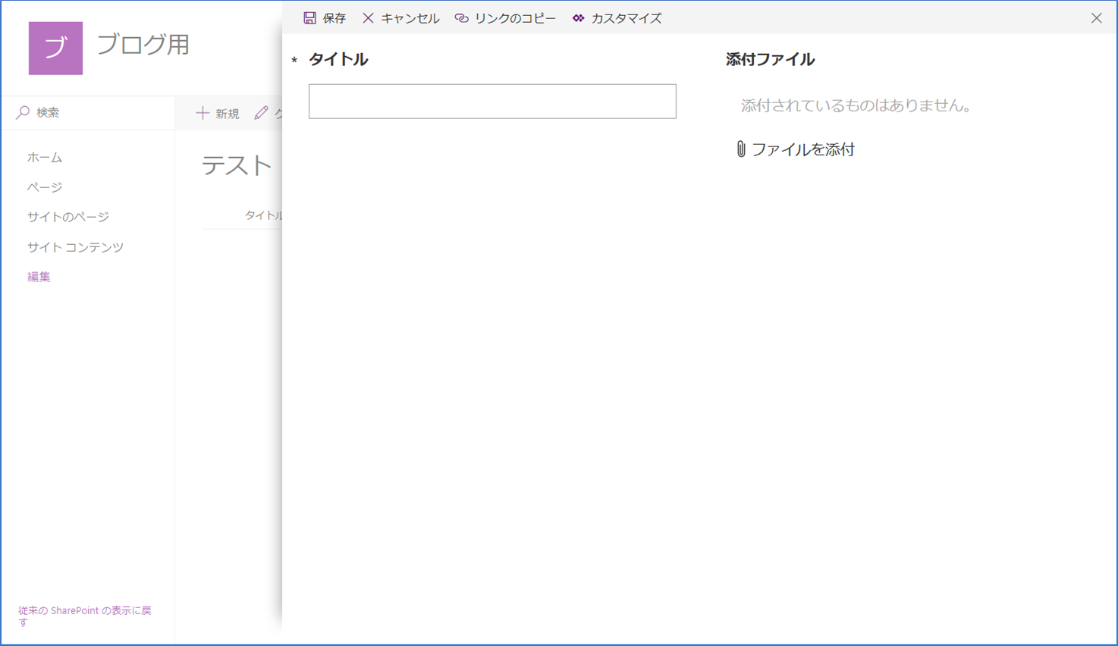Open the ブログ用 site title
This screenshot has height=646, width=1118.
tap(143, 45)
